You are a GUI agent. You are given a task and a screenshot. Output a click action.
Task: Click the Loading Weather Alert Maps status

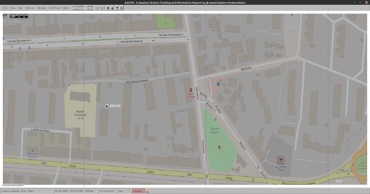coord(27,191)
